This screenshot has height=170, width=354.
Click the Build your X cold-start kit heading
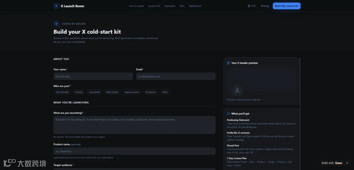tap(87, 32)
